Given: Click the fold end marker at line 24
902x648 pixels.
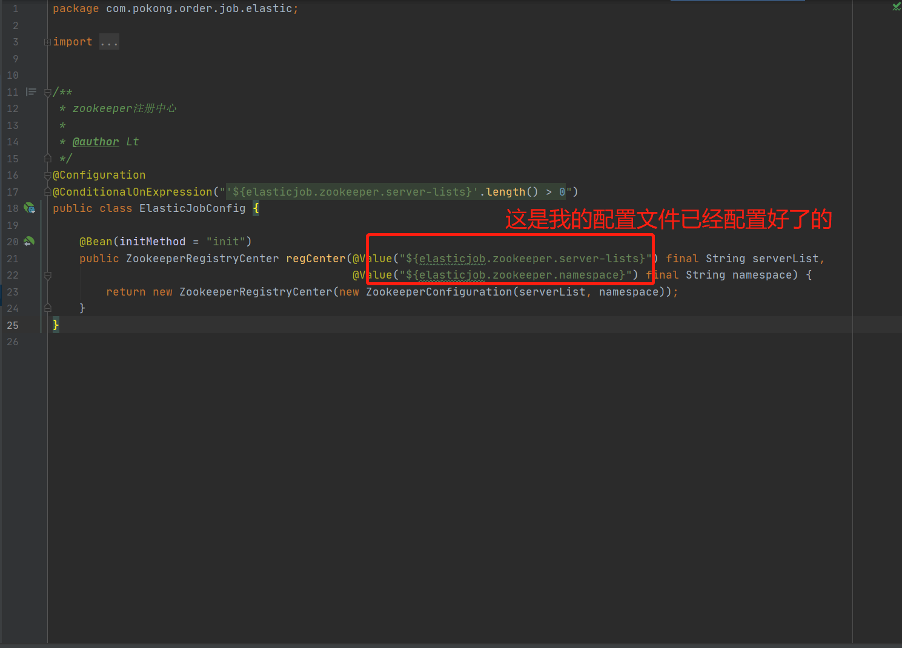Looking at the screenshot, I should 47,308.
